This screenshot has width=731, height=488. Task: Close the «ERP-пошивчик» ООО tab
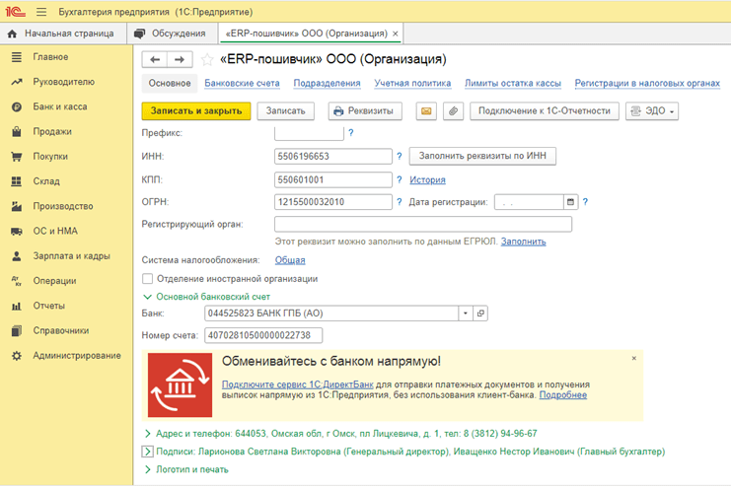point(396,34)
